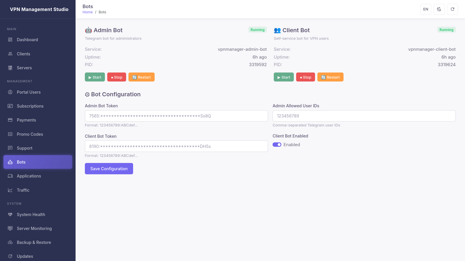Switch interface language via EN button

click(425, 9)
